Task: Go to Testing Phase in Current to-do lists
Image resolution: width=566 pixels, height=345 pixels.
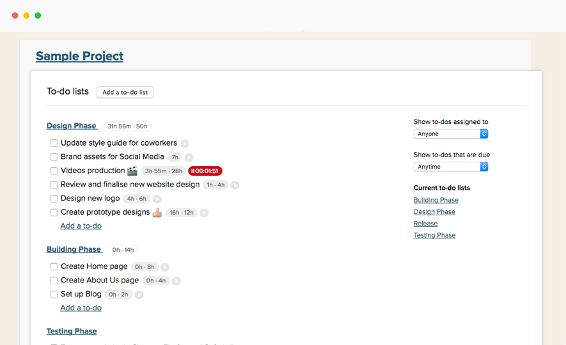Action: [x=435, y=235]
